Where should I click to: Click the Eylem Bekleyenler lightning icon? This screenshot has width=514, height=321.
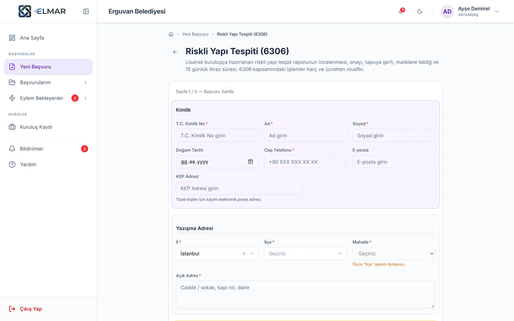pyautogui.click(x=12, y=98)
